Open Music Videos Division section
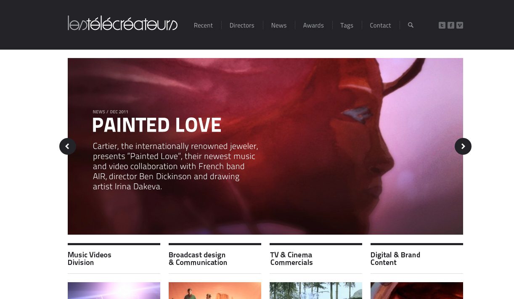Viewport: 514px width, 299px height. click(x=90, y=259)
